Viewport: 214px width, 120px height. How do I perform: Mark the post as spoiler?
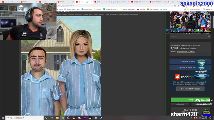(102, 14)
